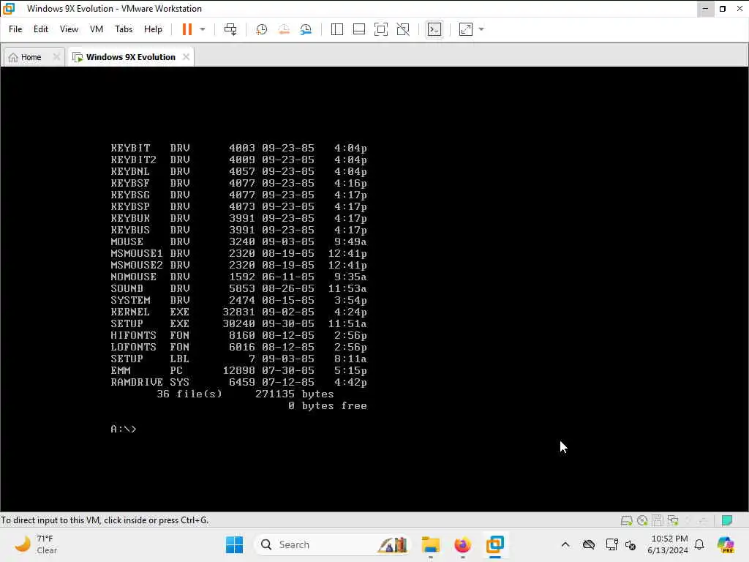
Task: Open the View menu
Action: (x=69, y=29)
